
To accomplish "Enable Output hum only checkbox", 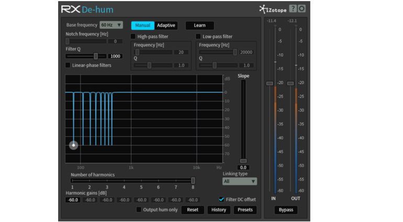I will coord(139,209).
